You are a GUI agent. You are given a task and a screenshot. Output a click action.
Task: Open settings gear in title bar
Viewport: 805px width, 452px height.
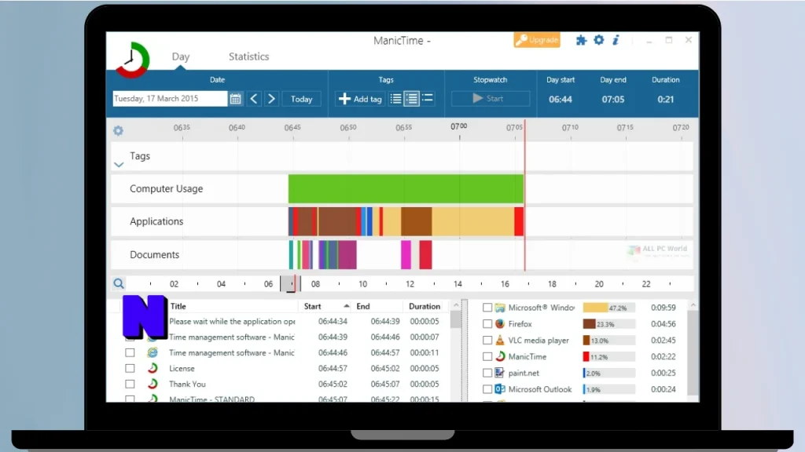[598, 39]
